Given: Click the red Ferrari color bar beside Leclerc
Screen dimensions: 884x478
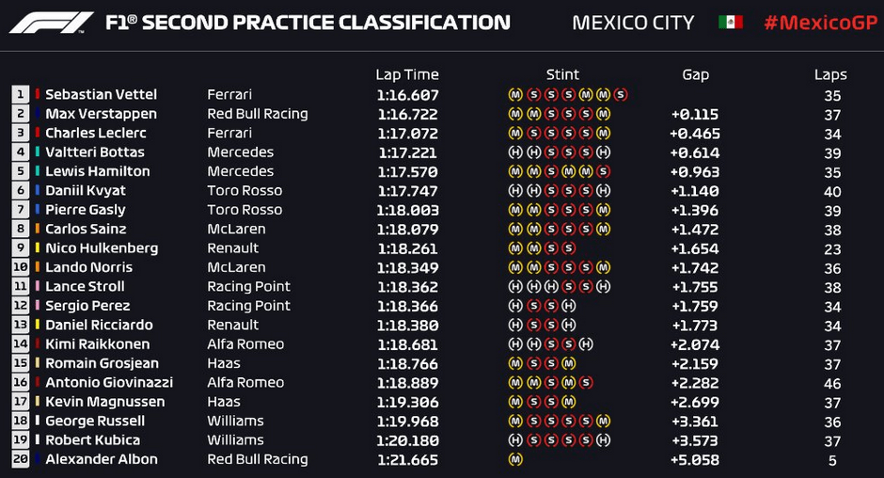Looking at the screenshot, I should pos(38,133).
